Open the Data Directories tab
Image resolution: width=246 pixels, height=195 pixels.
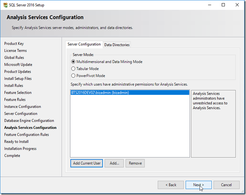(117, 45)
